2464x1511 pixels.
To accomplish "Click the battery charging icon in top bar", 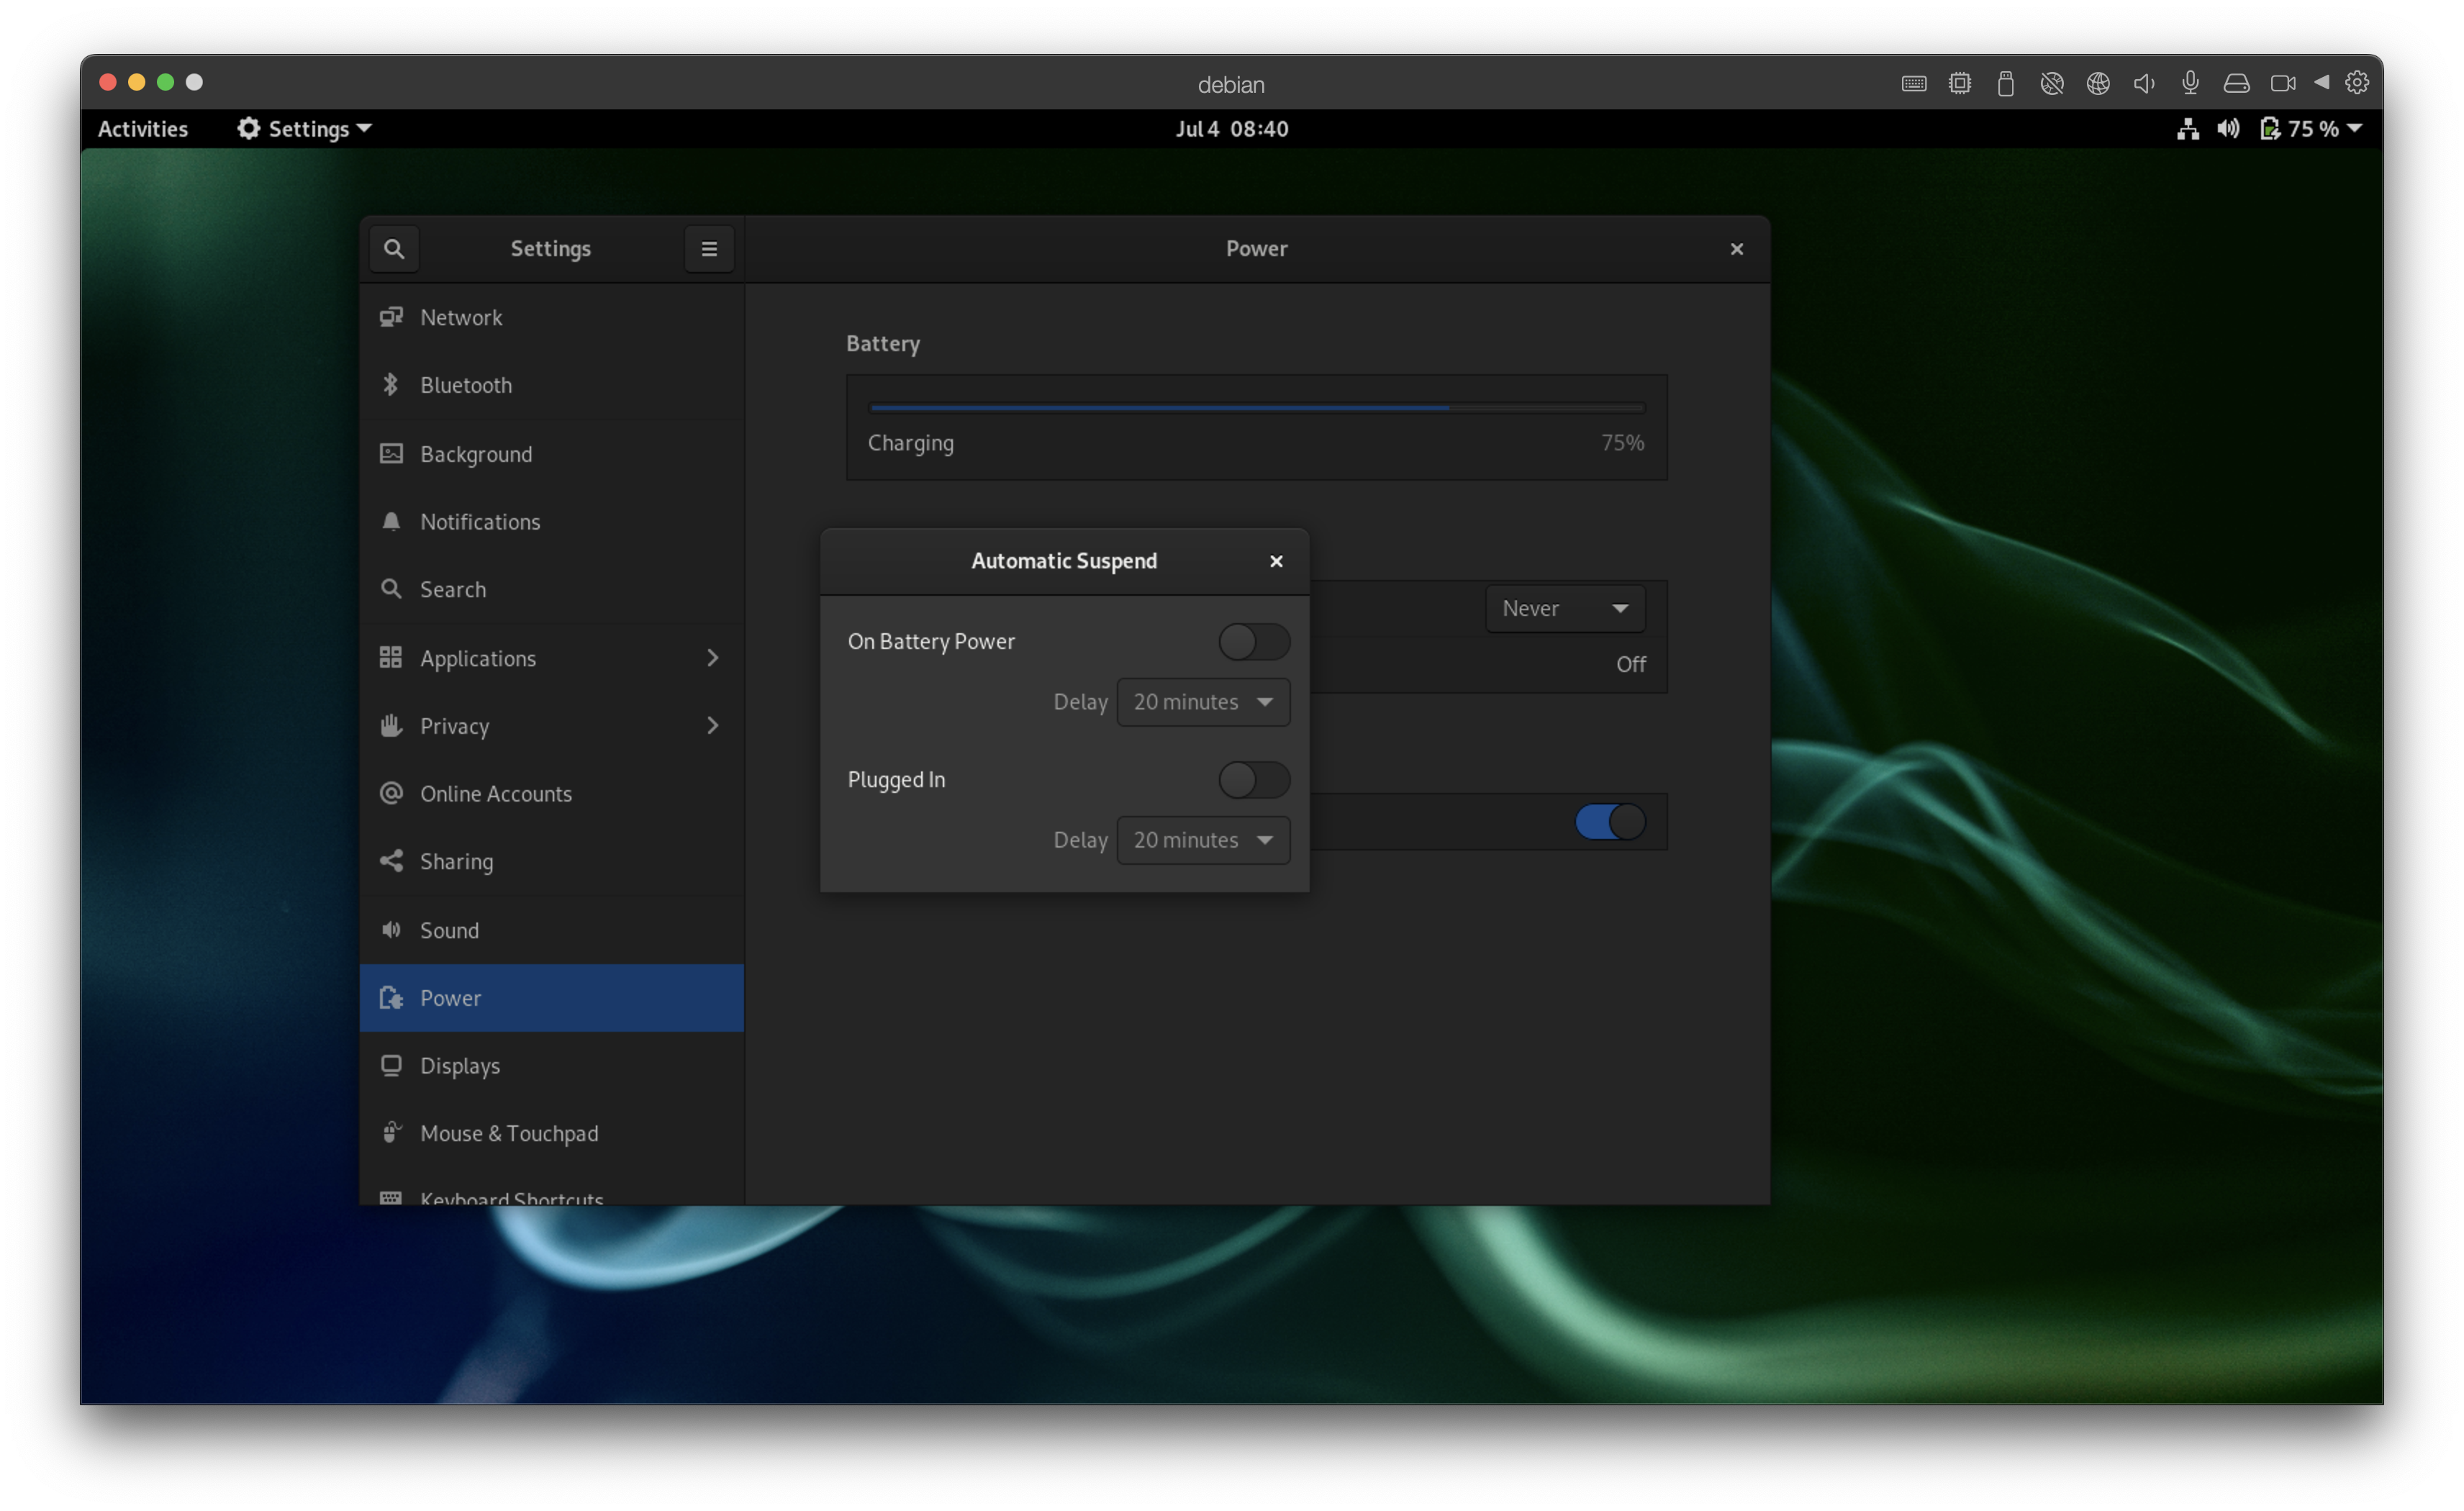I will [2271, 129].
